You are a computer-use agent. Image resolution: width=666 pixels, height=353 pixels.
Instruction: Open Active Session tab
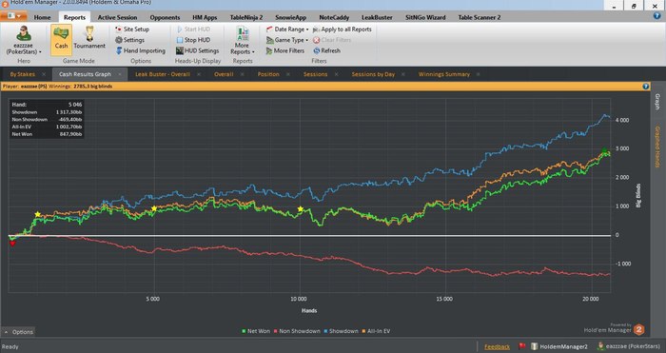coord(117,17)
